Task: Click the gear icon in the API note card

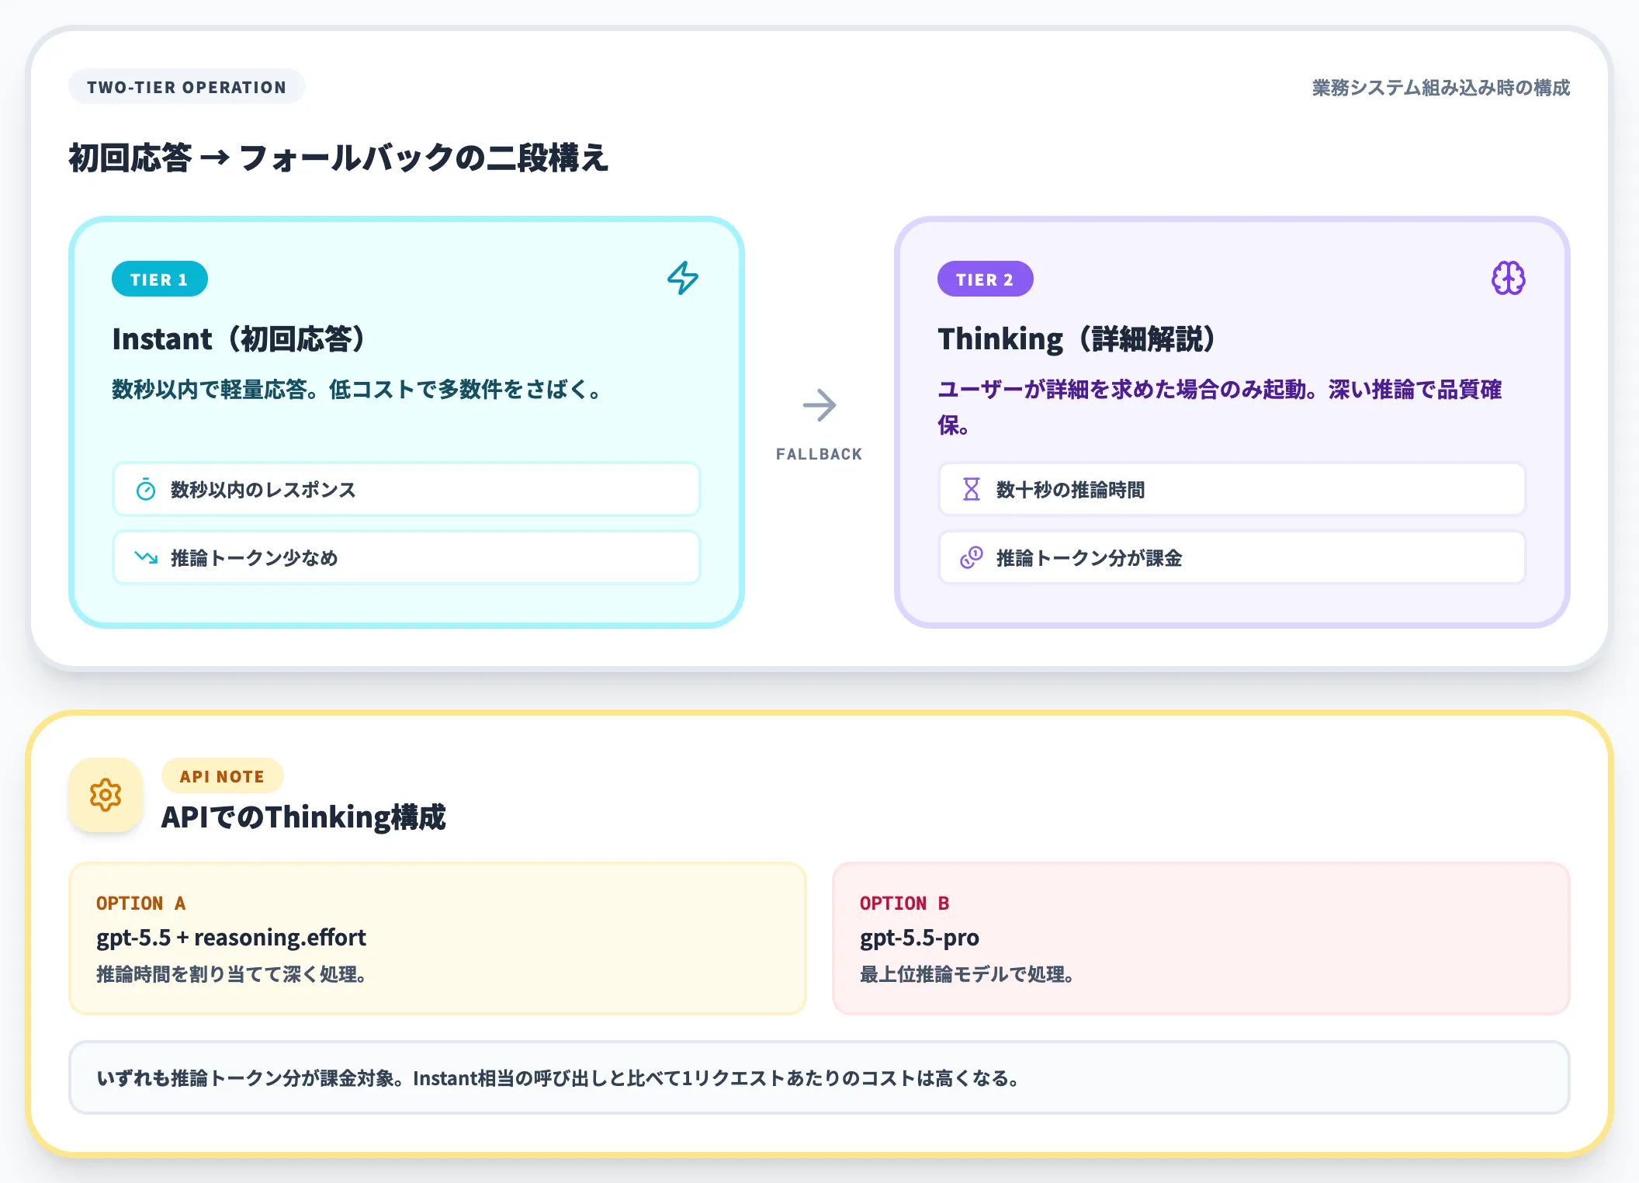Action: (x=106, y=795)
